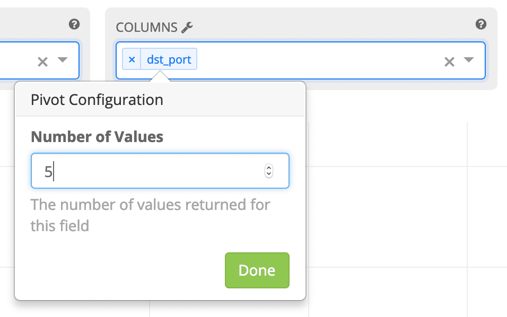Image resolution: width=507 pixels, height=317 pixels.
Task: Click the values-returned help description text
Action: click(x=151, y=215)
